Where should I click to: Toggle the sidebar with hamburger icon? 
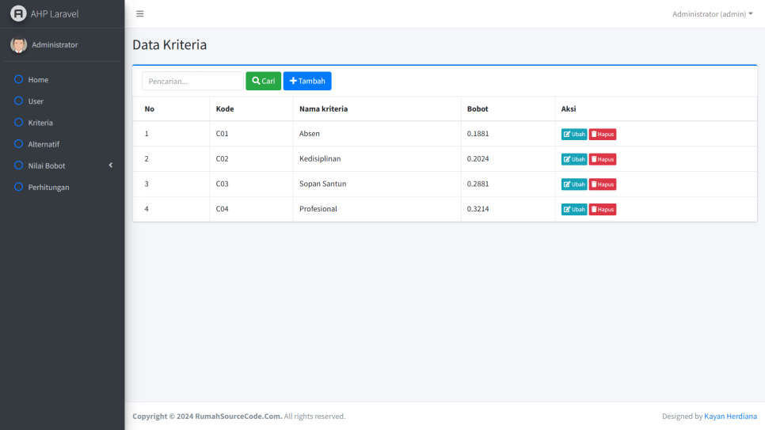[140, 13]
